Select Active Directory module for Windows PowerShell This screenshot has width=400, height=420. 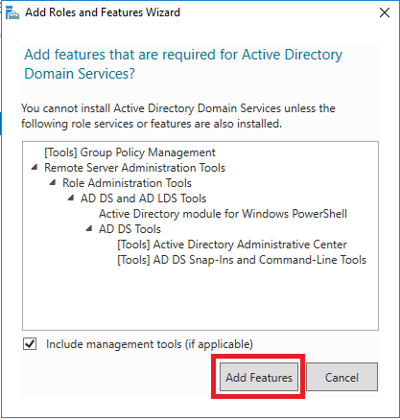223,214
